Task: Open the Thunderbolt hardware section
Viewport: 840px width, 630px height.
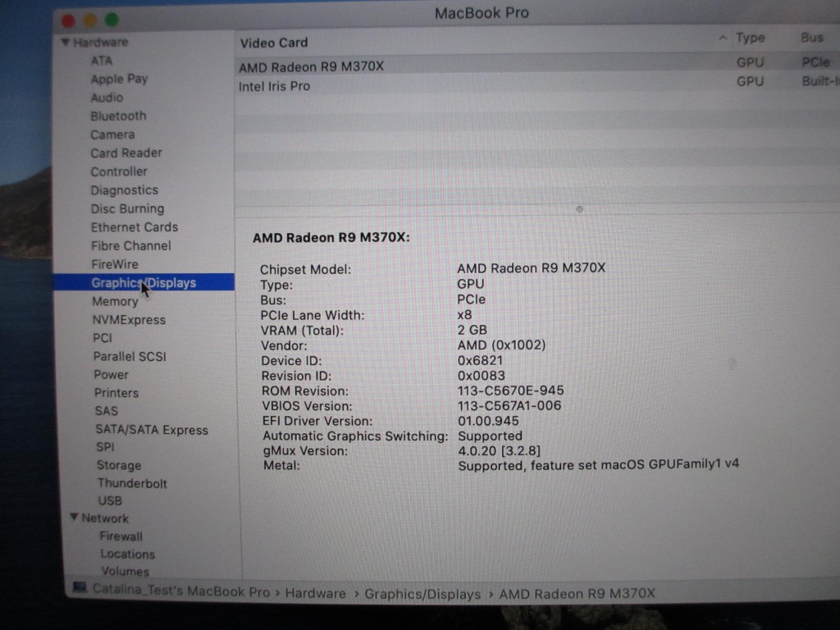Action: [132, 483]
